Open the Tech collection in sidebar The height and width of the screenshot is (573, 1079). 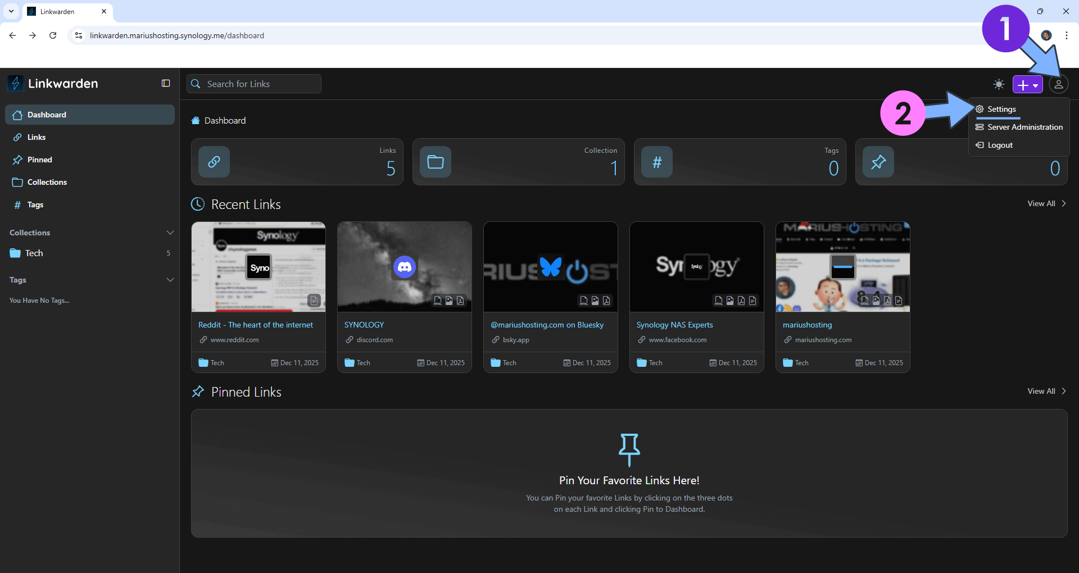pos(34,253)
